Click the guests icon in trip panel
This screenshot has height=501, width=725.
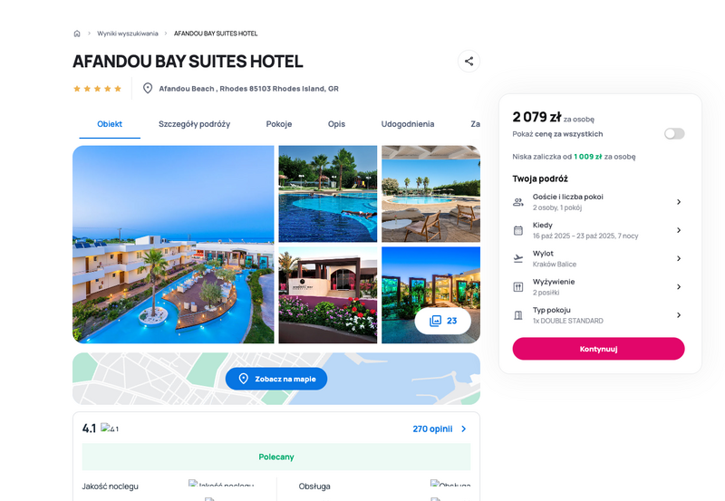click(x=518, y=202)
